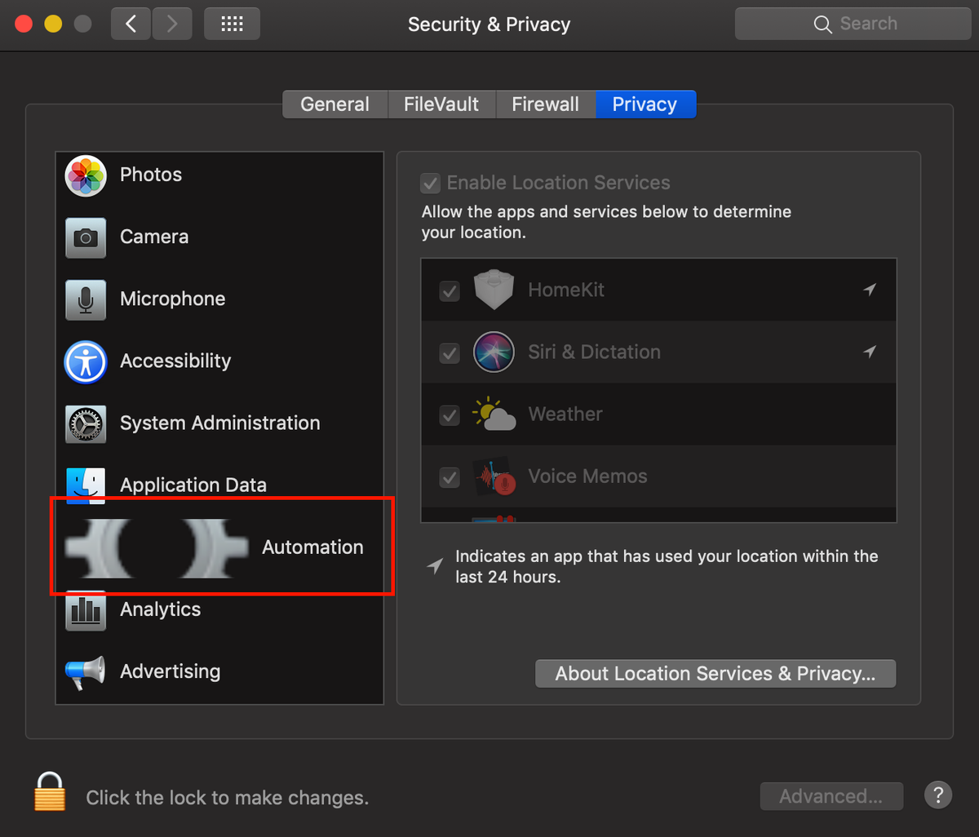Viewport: 979px width, 837px height.
Task: Click the Advertising megaphone icon
Action: (x=86, y=672)
